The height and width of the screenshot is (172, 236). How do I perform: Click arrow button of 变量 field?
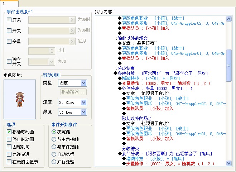pos(72,41)
